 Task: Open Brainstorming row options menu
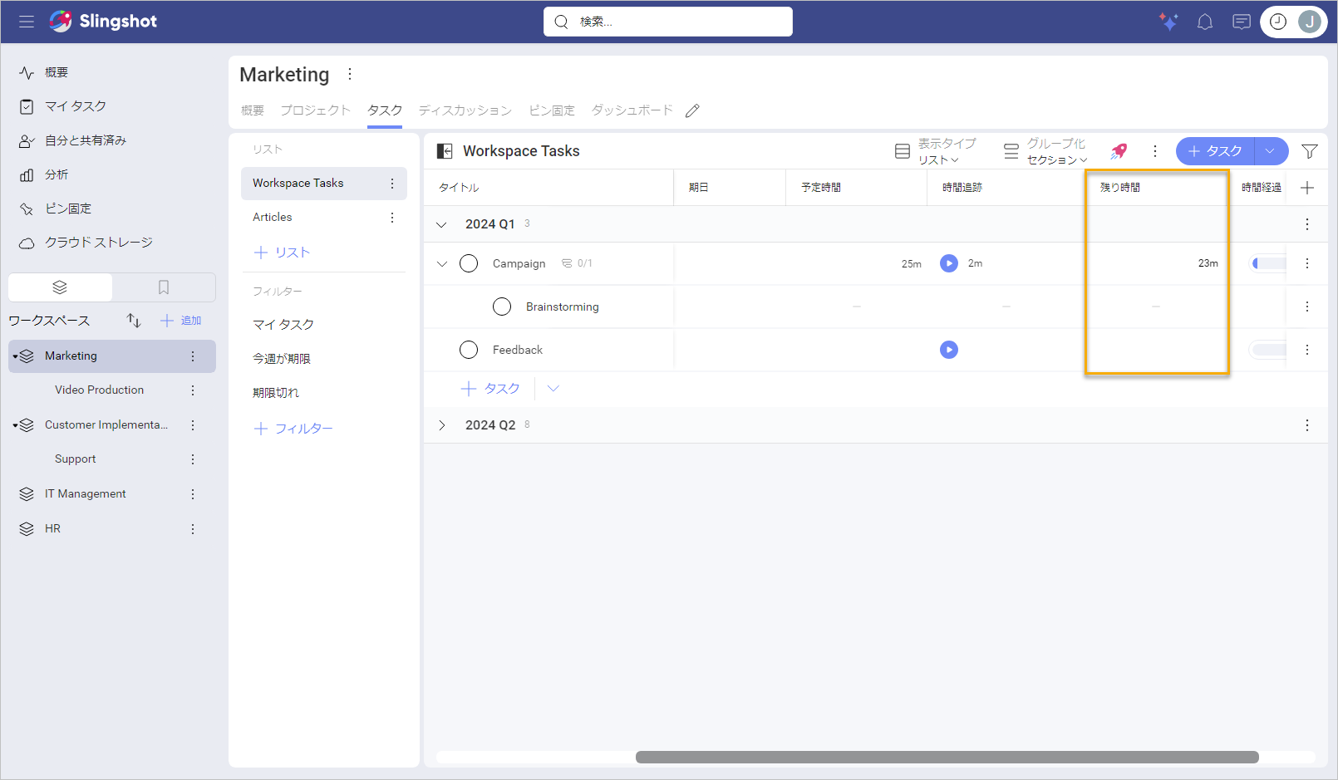click(1307, 307)
